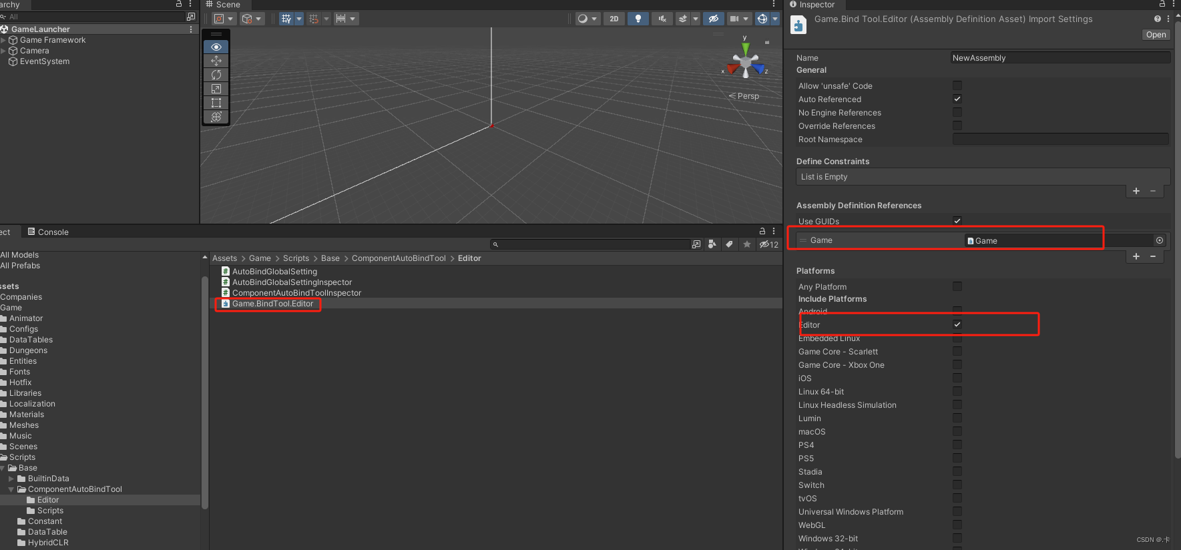Enable Override References checkbox

[957, 125]
